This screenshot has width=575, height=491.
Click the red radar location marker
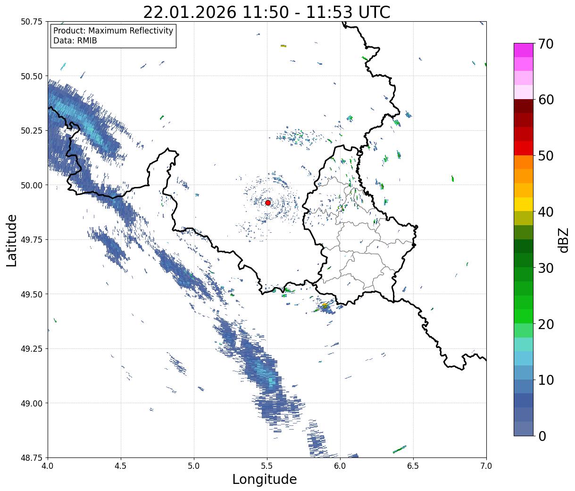(268, 203)
